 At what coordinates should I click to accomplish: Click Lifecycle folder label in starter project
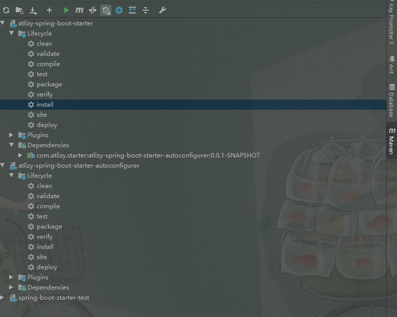(40, 34)
